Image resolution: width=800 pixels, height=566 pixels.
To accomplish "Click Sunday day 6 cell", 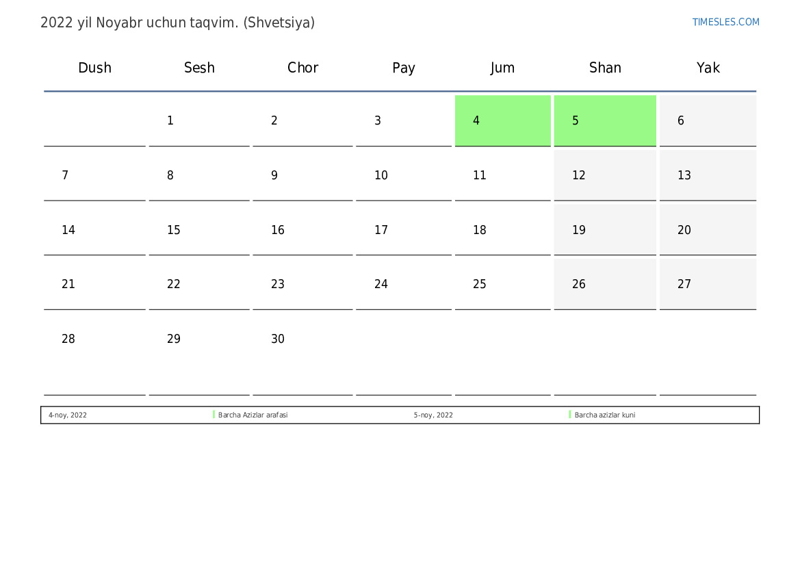I will click(x=708, y=120).
